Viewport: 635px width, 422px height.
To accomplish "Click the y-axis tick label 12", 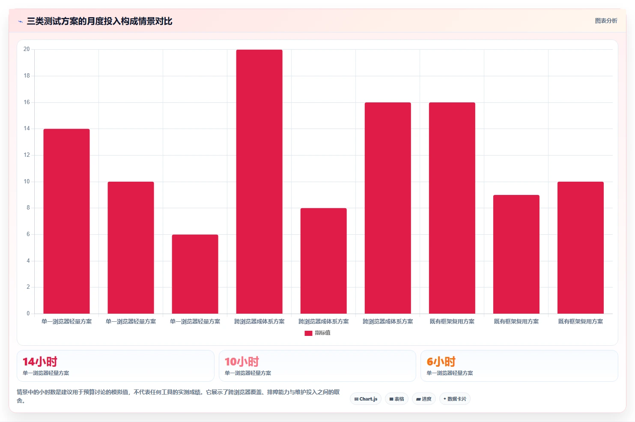I will (27, 155).
